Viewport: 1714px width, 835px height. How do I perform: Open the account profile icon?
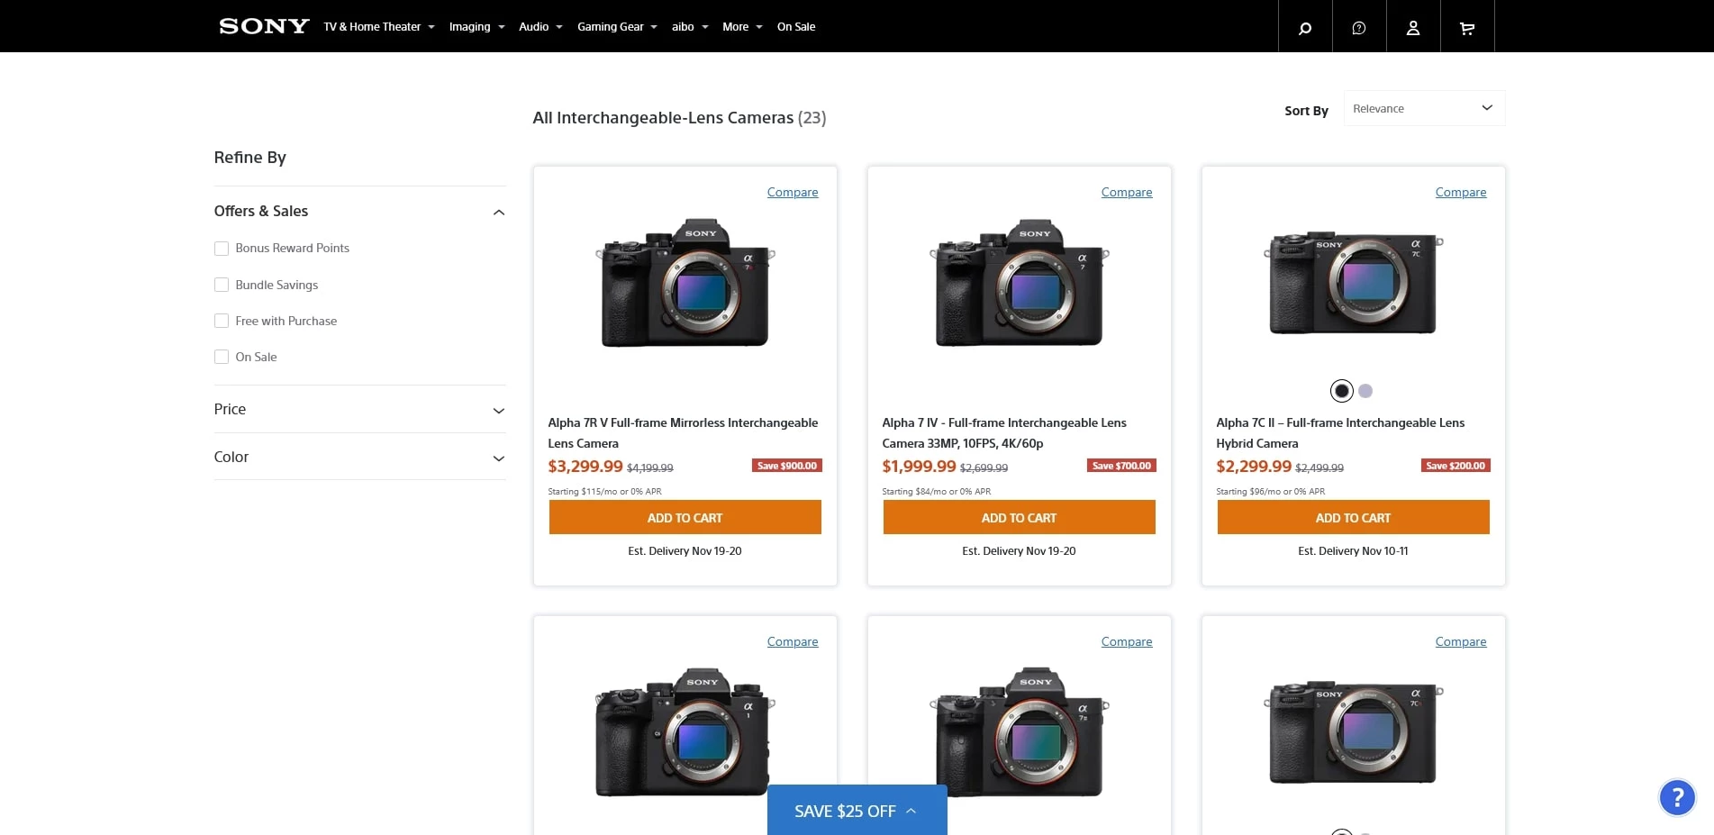click(1413, 27)
